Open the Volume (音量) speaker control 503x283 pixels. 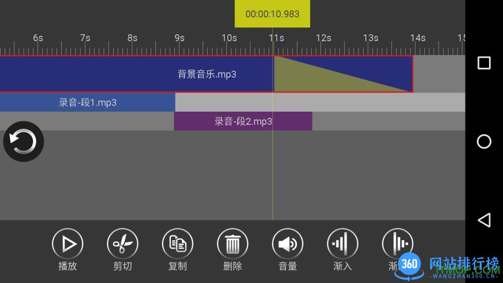click(x=288, y=244)
